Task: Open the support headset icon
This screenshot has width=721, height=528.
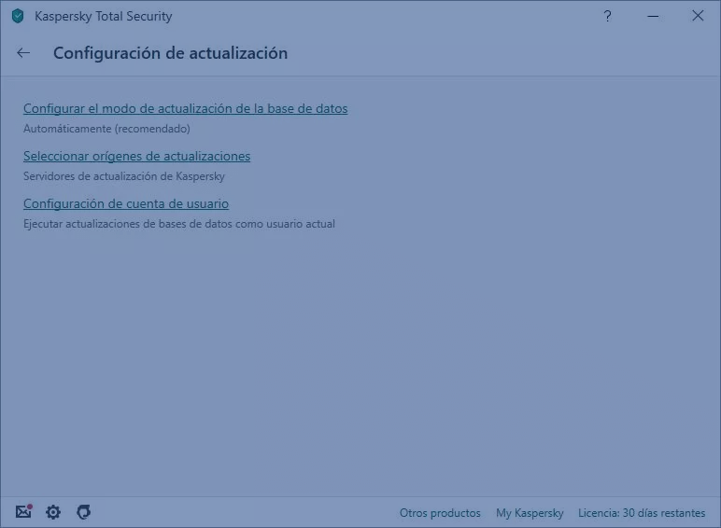Action: coord(84,511)
